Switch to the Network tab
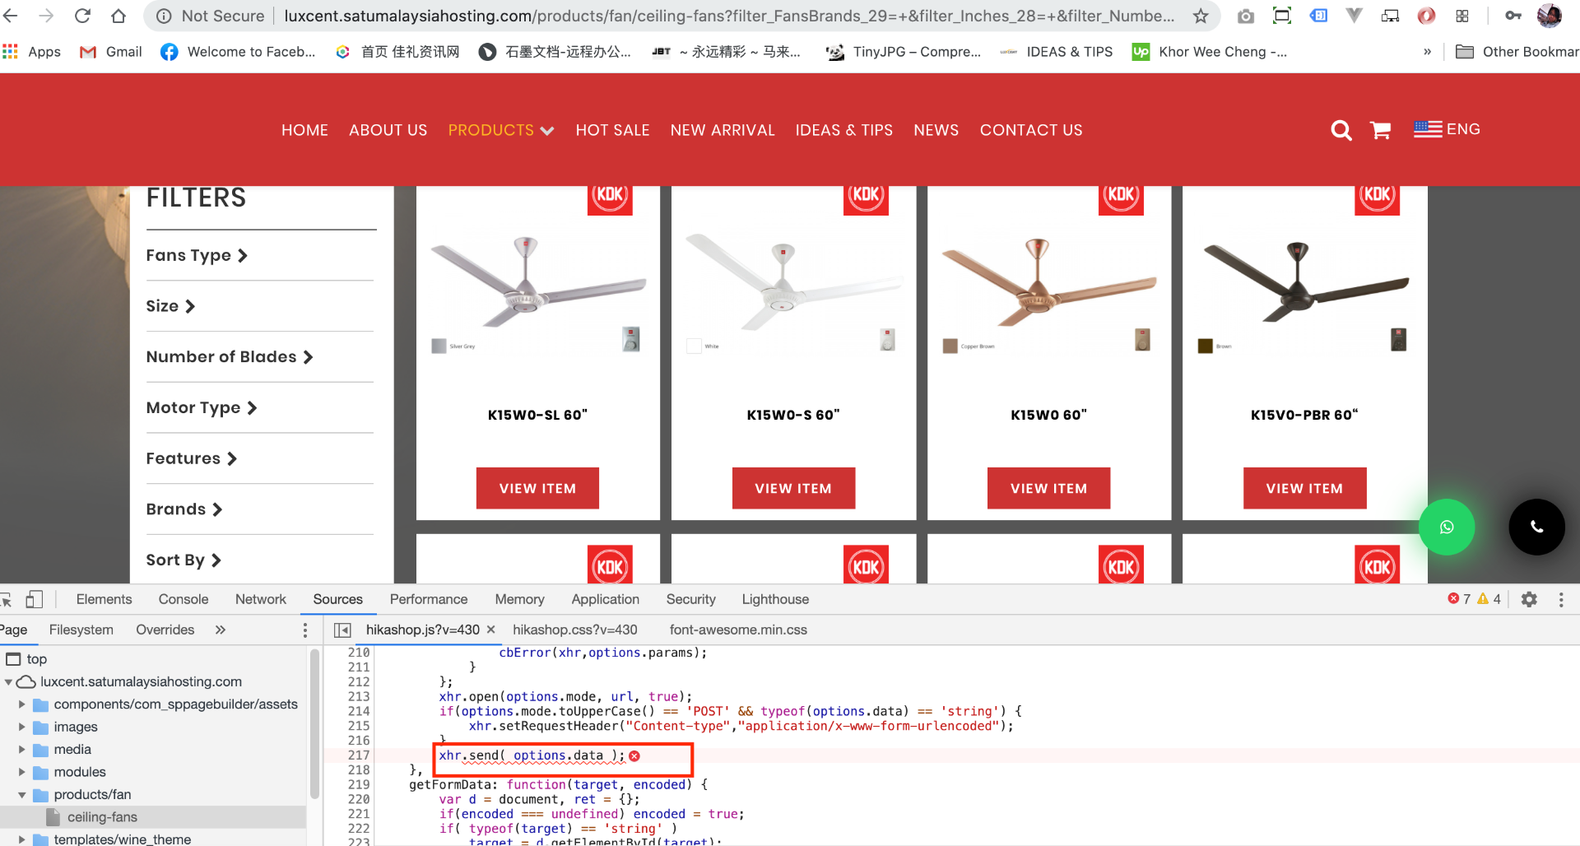The image size is (1580, 846). 261,599
